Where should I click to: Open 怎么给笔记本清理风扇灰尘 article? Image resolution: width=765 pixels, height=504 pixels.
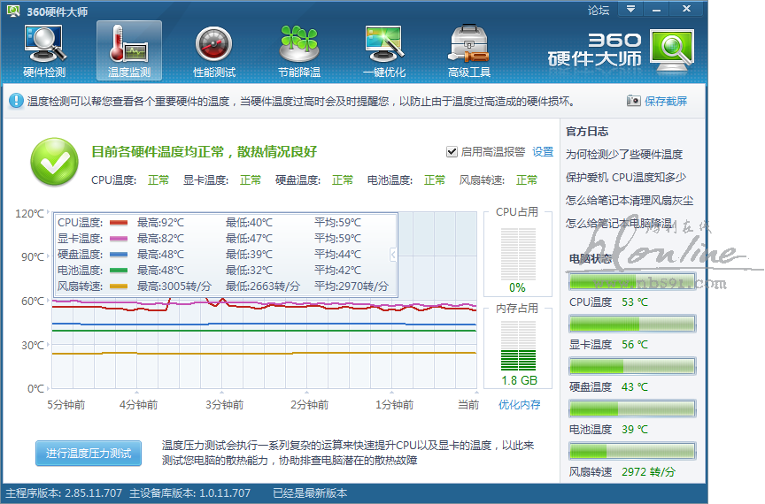point(630,201)
